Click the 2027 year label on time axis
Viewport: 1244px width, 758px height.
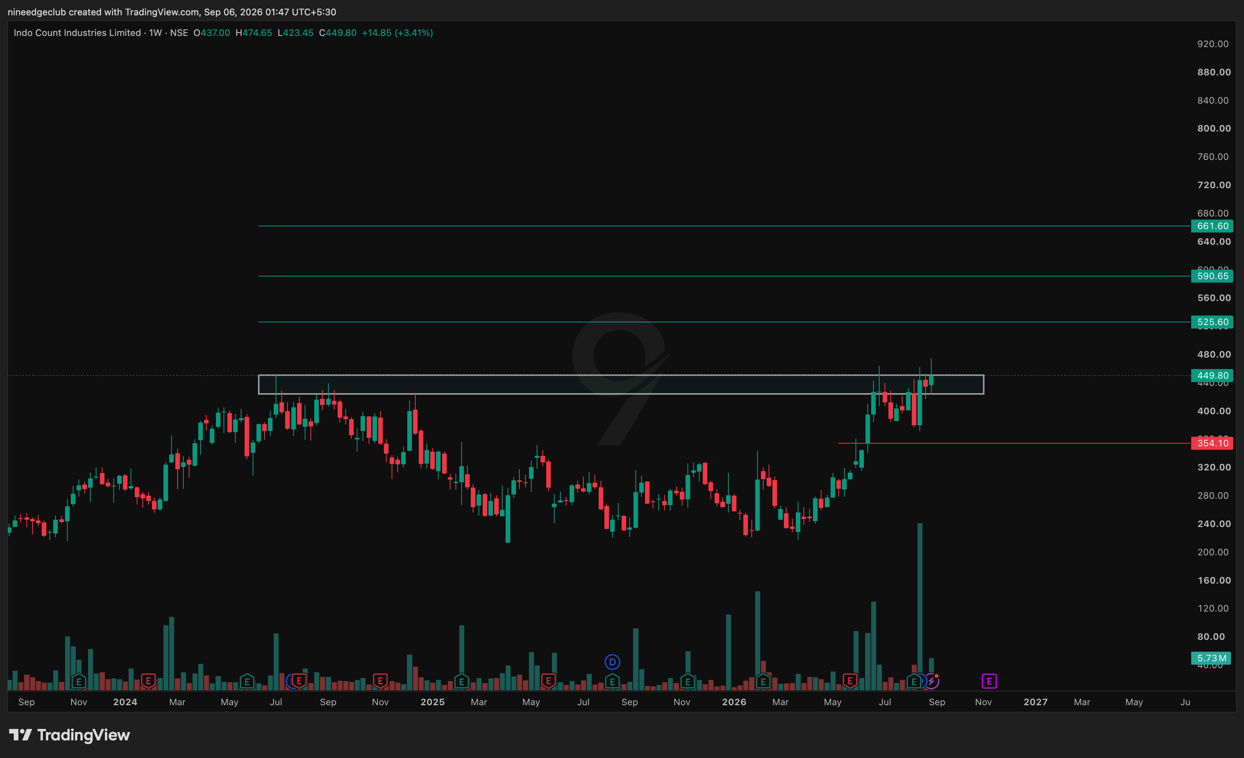(x=1035, y=701)
